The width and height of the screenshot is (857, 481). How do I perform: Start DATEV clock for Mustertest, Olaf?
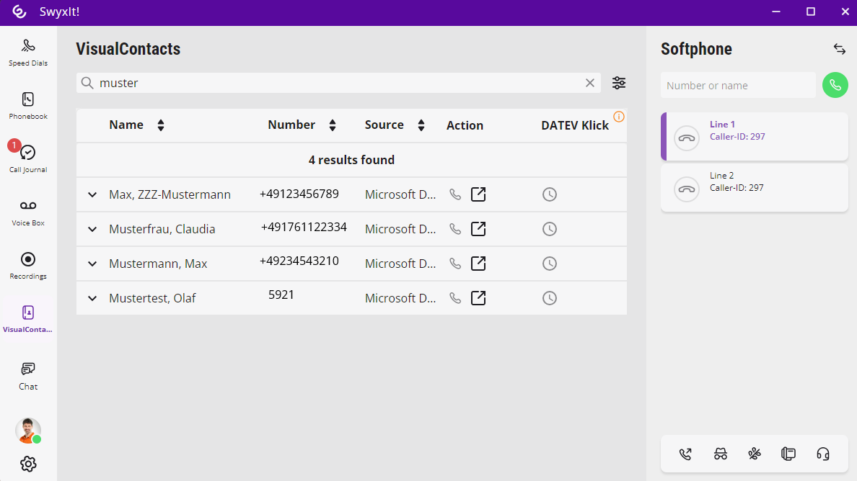[x=549, y=298]
